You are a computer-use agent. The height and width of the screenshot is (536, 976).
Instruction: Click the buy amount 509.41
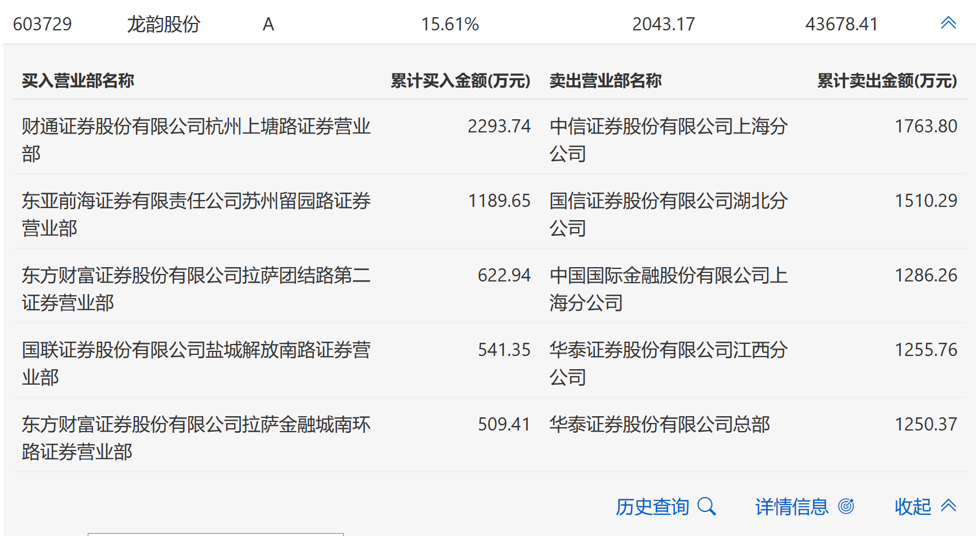504,424
